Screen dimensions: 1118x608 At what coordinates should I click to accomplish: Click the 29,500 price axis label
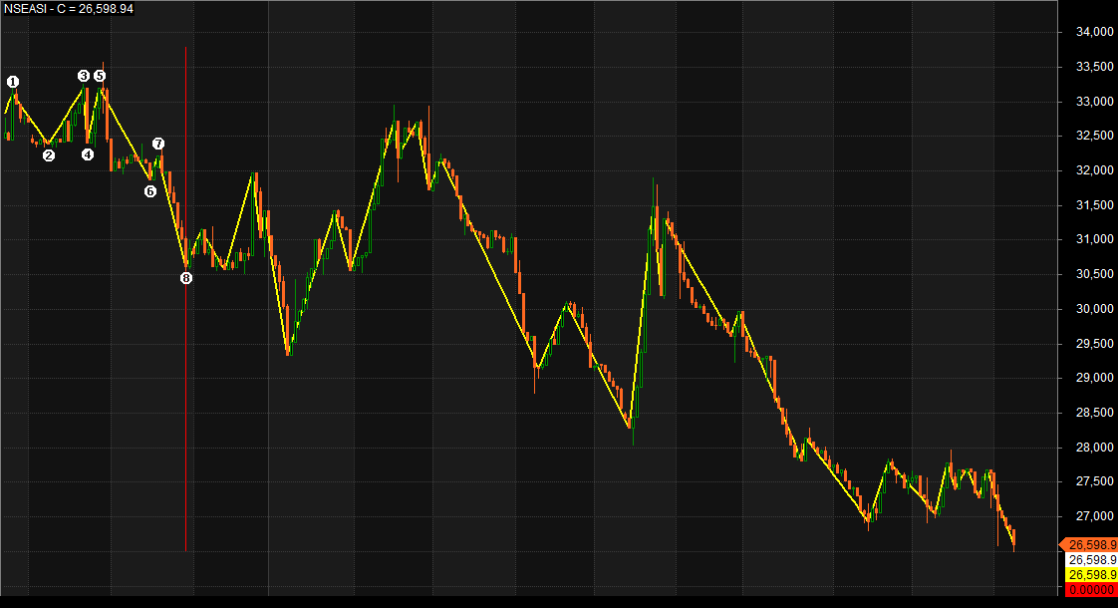coord(1094,344)
